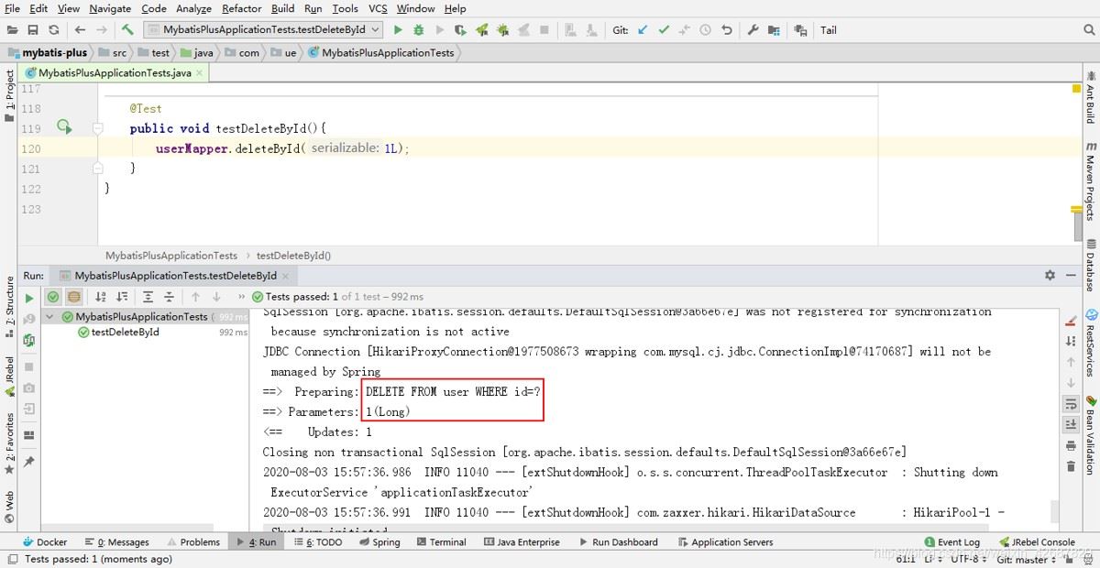Click the Git Update Project arrow

click(643, 30)
